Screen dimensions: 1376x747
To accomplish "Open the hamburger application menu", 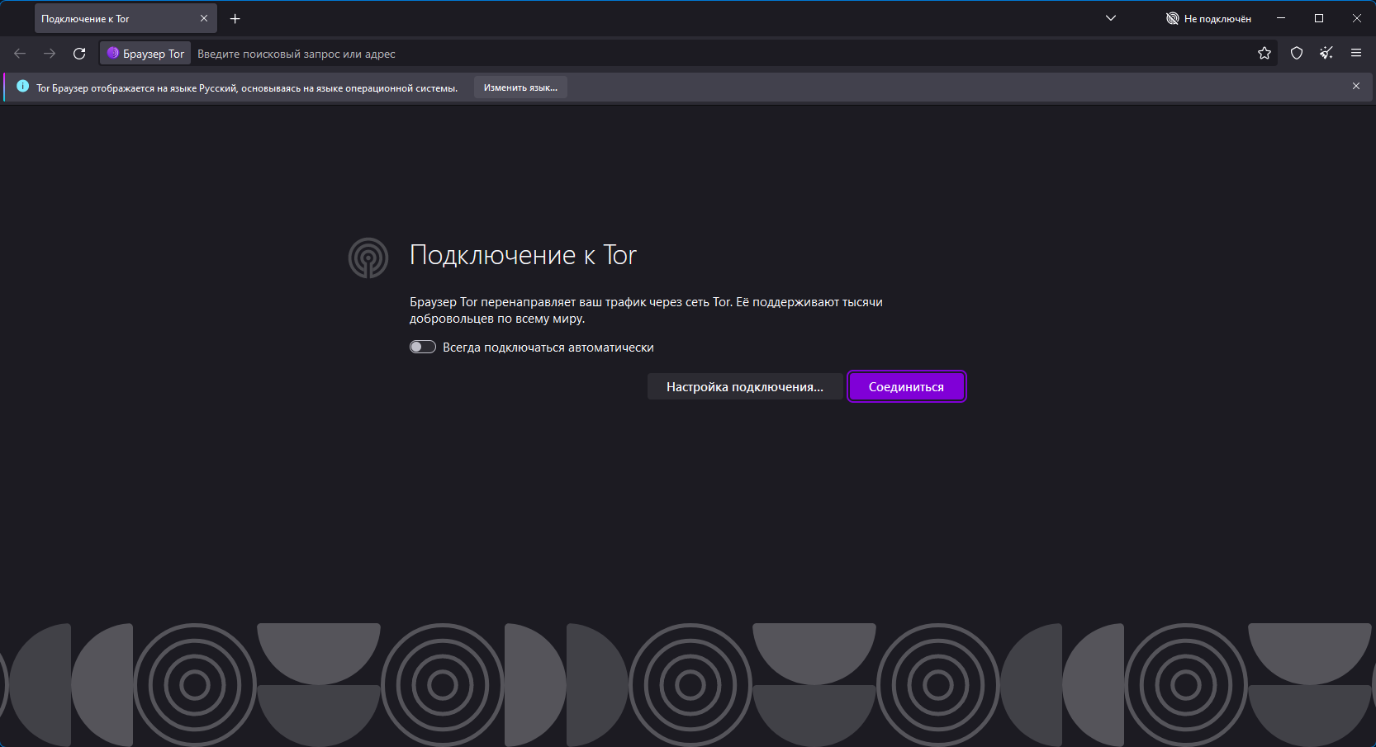I will [x=1355, y=54].
